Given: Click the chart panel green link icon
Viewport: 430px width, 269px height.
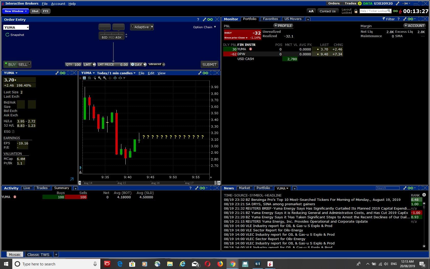Looking at the screenshot, I should pos(205,73).
